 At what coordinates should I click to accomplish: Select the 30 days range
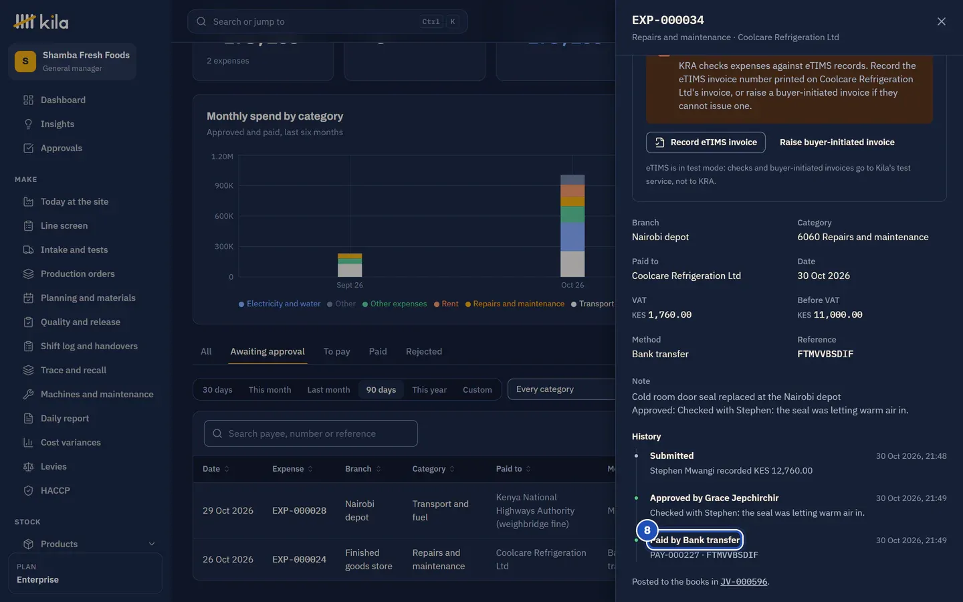[217, 390]
